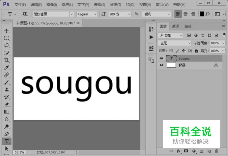Image resolution: width=228 pixels, height=156 pixels.
Task: Select the Pen tool
Action: pyautogui.click(x=6, y=134)
